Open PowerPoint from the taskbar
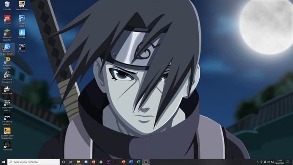The image size is (293, 165). pyautogui.click(x=123, y=162)
